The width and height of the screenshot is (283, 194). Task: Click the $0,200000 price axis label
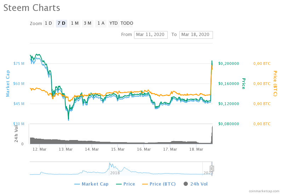(229, 63)
